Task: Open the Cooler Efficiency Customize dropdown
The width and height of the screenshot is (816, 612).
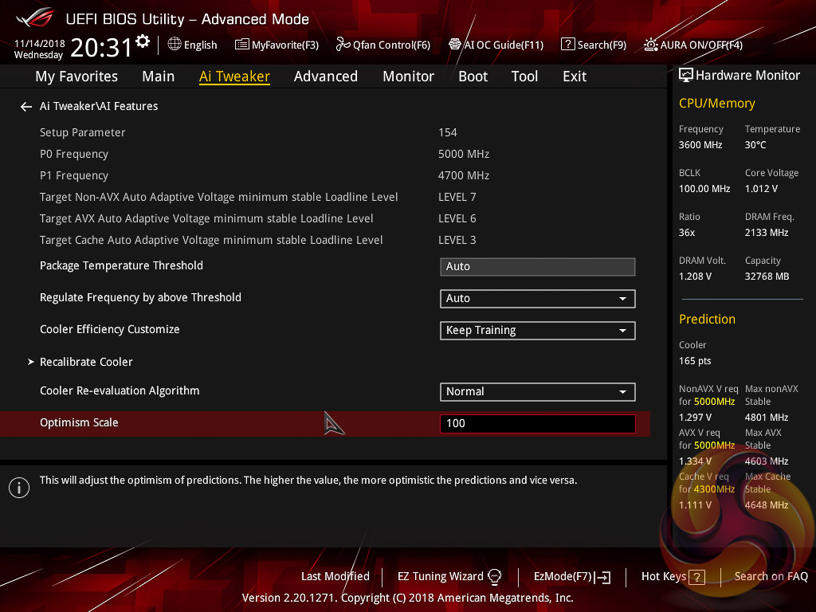Action: click(x=537, y=330)
